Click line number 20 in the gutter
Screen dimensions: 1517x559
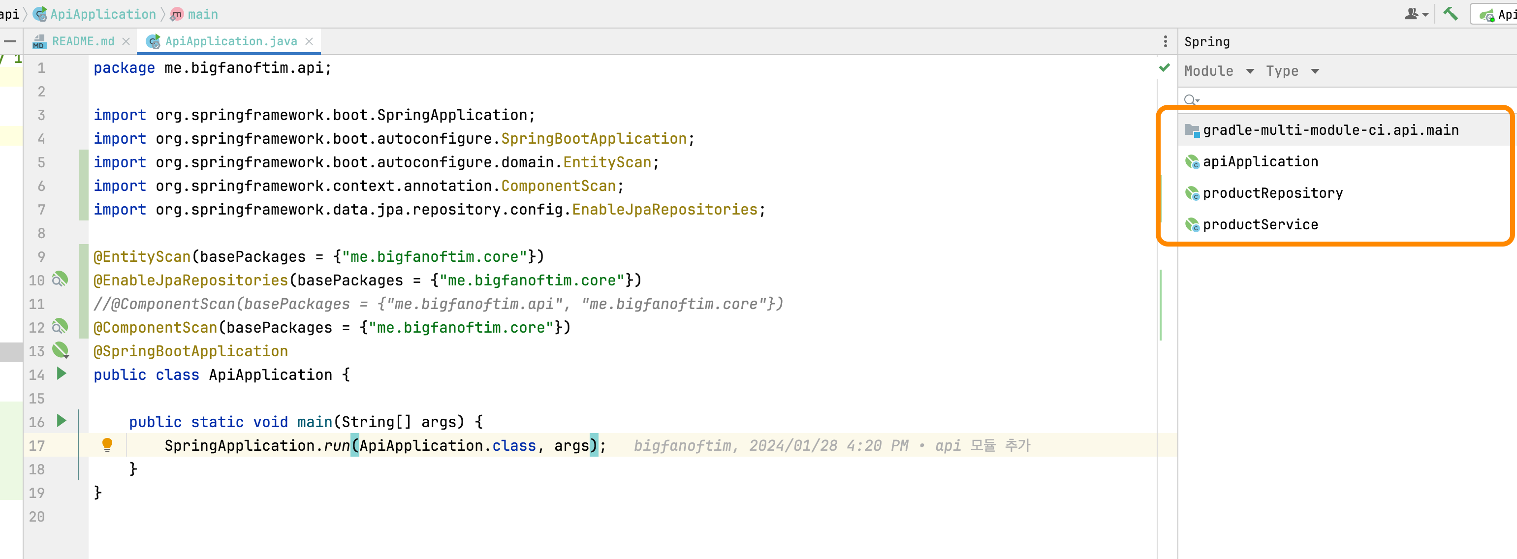click(36, 517)
